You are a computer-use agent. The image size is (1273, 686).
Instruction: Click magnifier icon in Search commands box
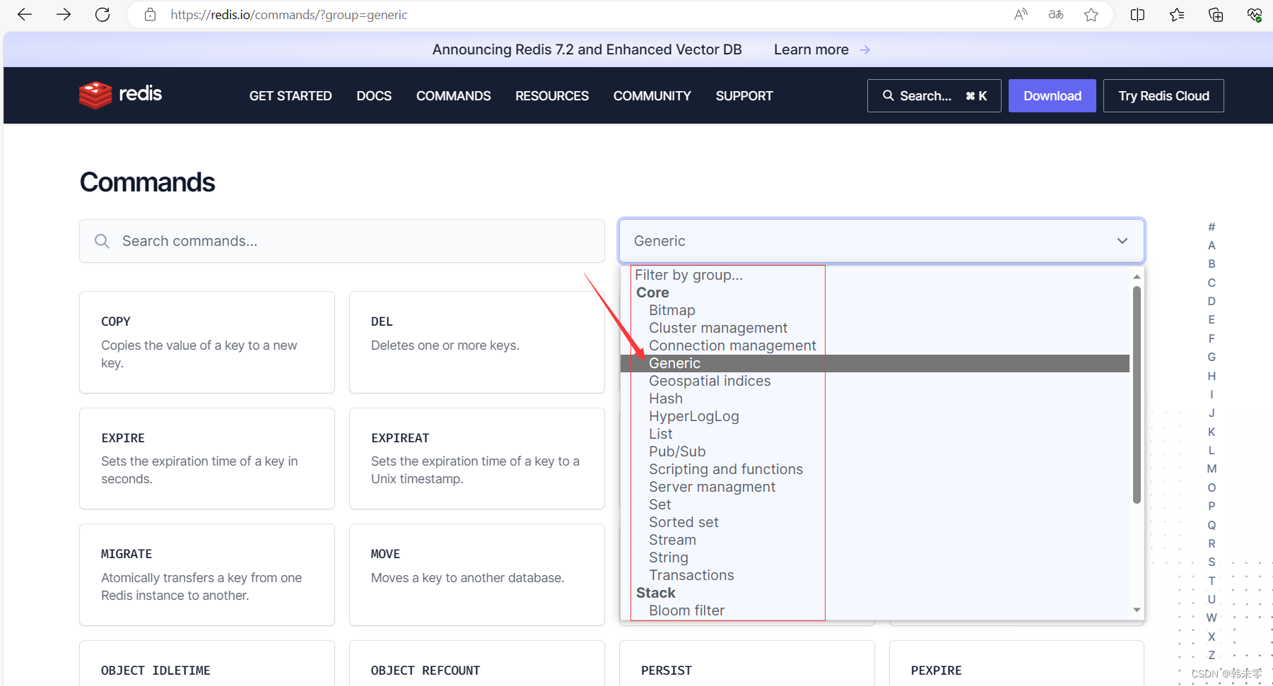(102, 241)
